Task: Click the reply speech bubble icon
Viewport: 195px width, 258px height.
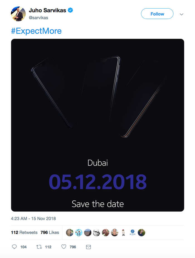Action: [x=14, y=247]
